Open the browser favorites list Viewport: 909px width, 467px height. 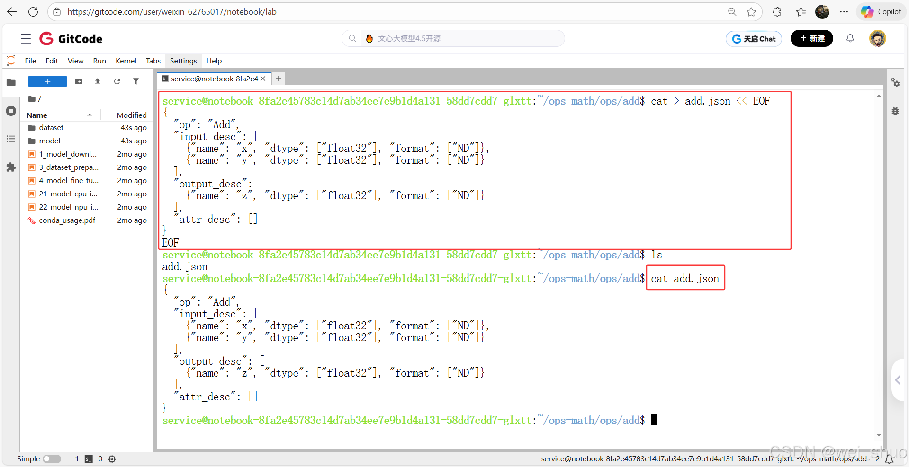click(801, 12)
